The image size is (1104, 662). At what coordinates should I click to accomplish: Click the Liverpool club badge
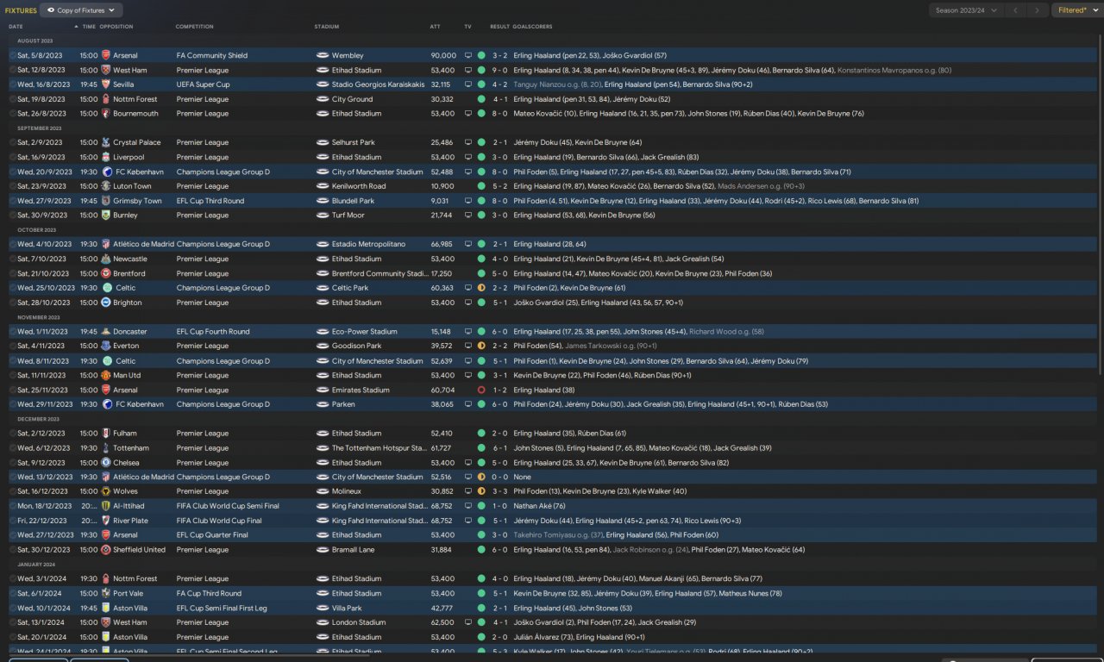(106, 158)
